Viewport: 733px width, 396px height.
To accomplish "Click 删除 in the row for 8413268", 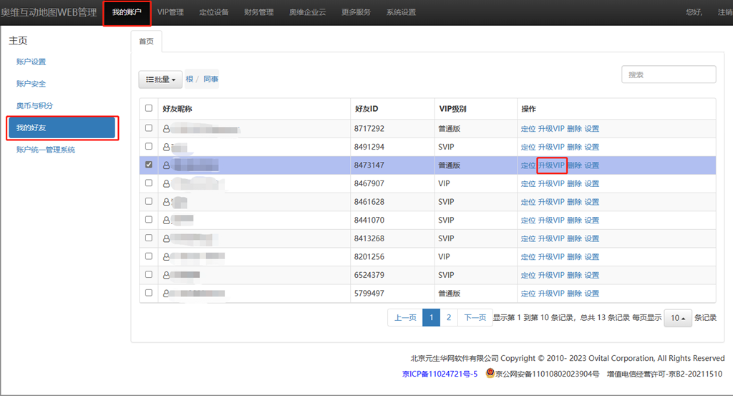I will (574, 238).
